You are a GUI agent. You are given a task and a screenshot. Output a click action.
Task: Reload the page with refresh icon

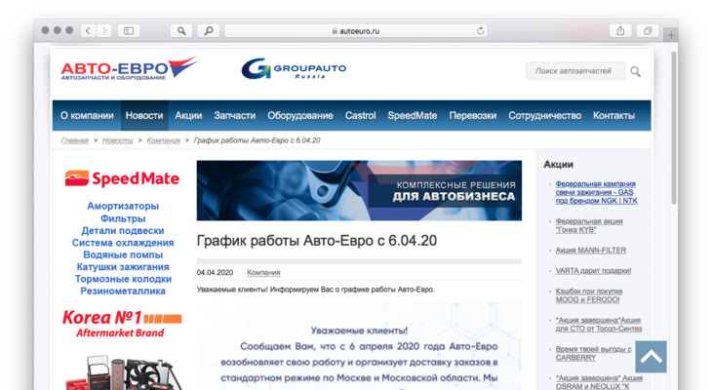pos(481,30)
